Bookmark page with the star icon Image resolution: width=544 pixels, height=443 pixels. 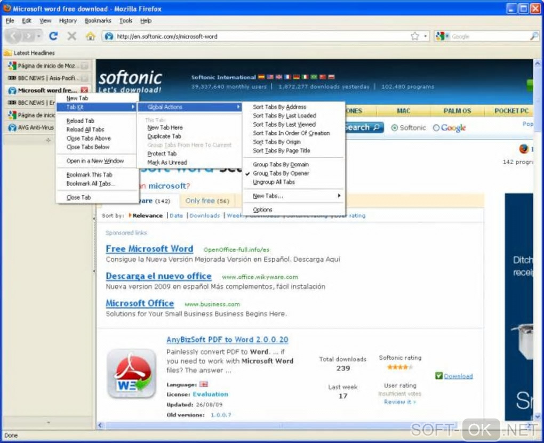(415, 36)
